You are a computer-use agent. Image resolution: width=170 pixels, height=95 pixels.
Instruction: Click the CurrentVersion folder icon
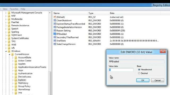12,54
